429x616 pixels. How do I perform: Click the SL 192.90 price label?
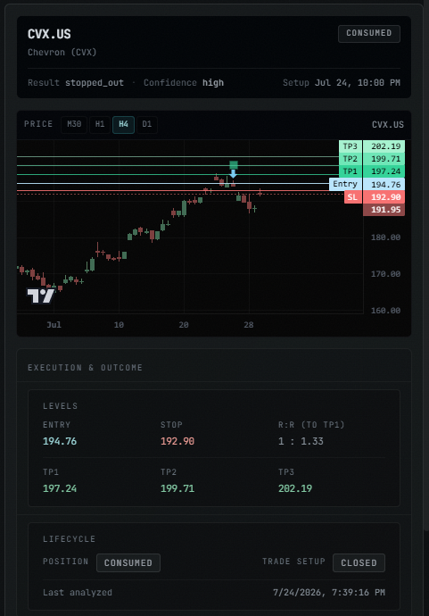click(375, 196)
